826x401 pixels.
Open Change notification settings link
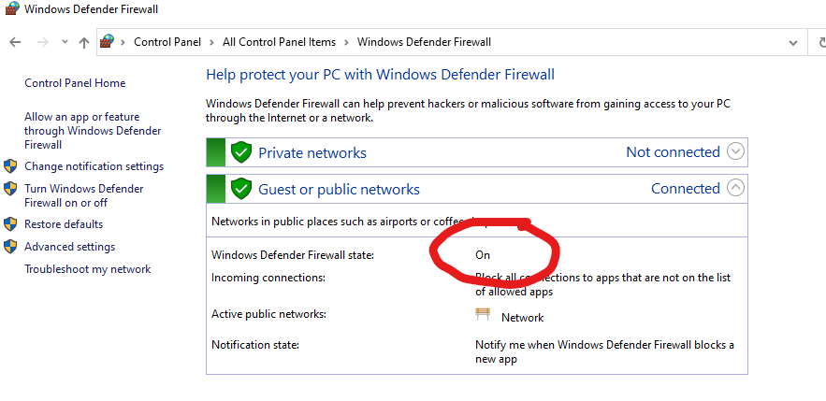click(94, 166)
